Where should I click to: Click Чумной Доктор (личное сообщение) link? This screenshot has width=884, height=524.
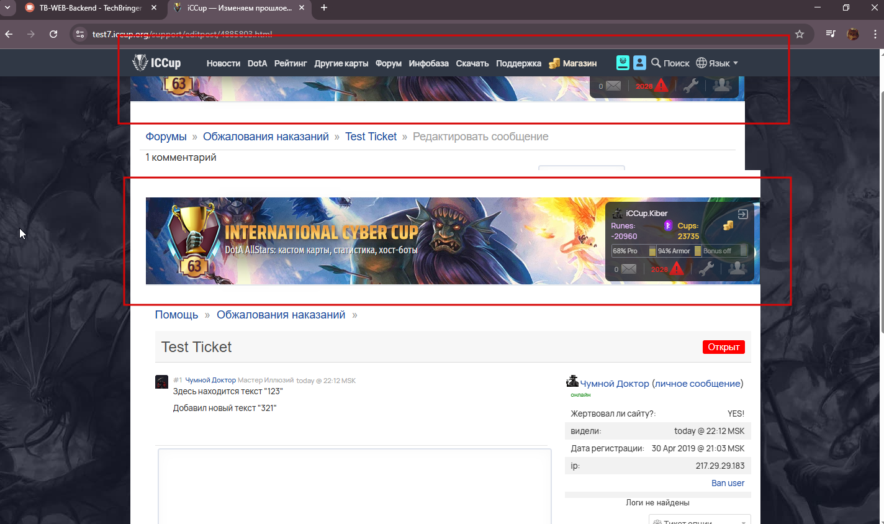tap(662, 384)
